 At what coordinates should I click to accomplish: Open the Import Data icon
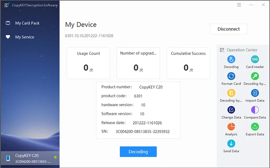click(255, 93)
